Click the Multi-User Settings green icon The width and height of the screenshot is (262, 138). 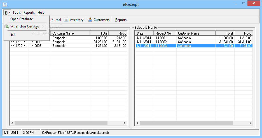click(x=7, y=27)
